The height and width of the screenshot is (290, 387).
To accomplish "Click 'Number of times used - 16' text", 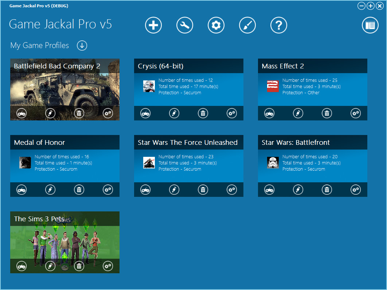I will [x=62, y=157].
